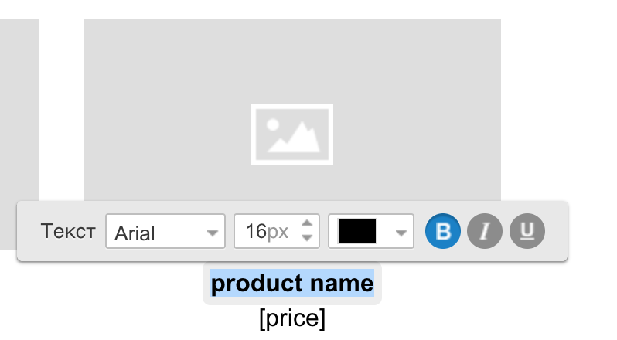The width and height of the screenshot is (617, 340).
Task: Click the Текст label in toolbar
Action: click(68, 231)
